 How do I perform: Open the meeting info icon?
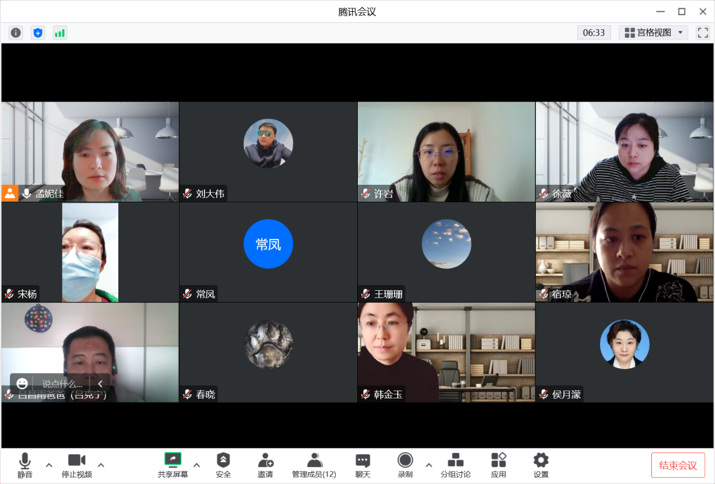(x=16, y=33)
